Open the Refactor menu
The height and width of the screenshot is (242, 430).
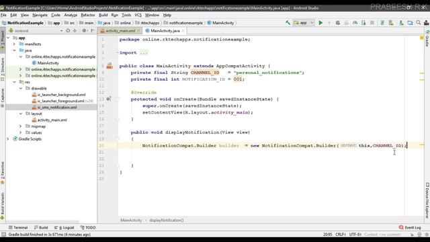(88, 15)
